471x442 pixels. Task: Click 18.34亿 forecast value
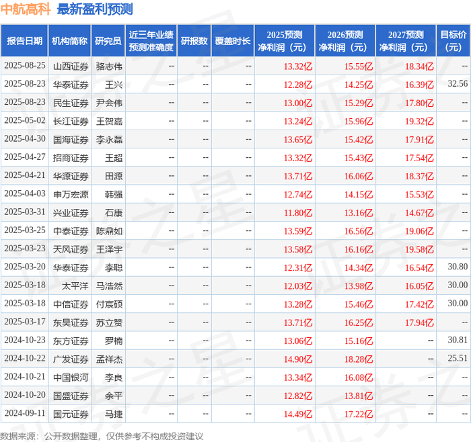419,67
